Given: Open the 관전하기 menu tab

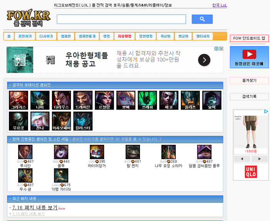Looking at the screenshot, I should tap(25, 36).
